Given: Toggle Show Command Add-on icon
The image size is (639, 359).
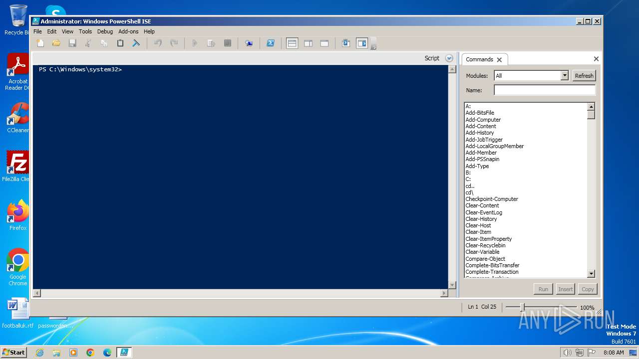Looking at the screenshot, I should click(x=362, y=43).
